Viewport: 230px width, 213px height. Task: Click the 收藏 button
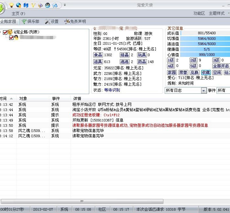206,73
